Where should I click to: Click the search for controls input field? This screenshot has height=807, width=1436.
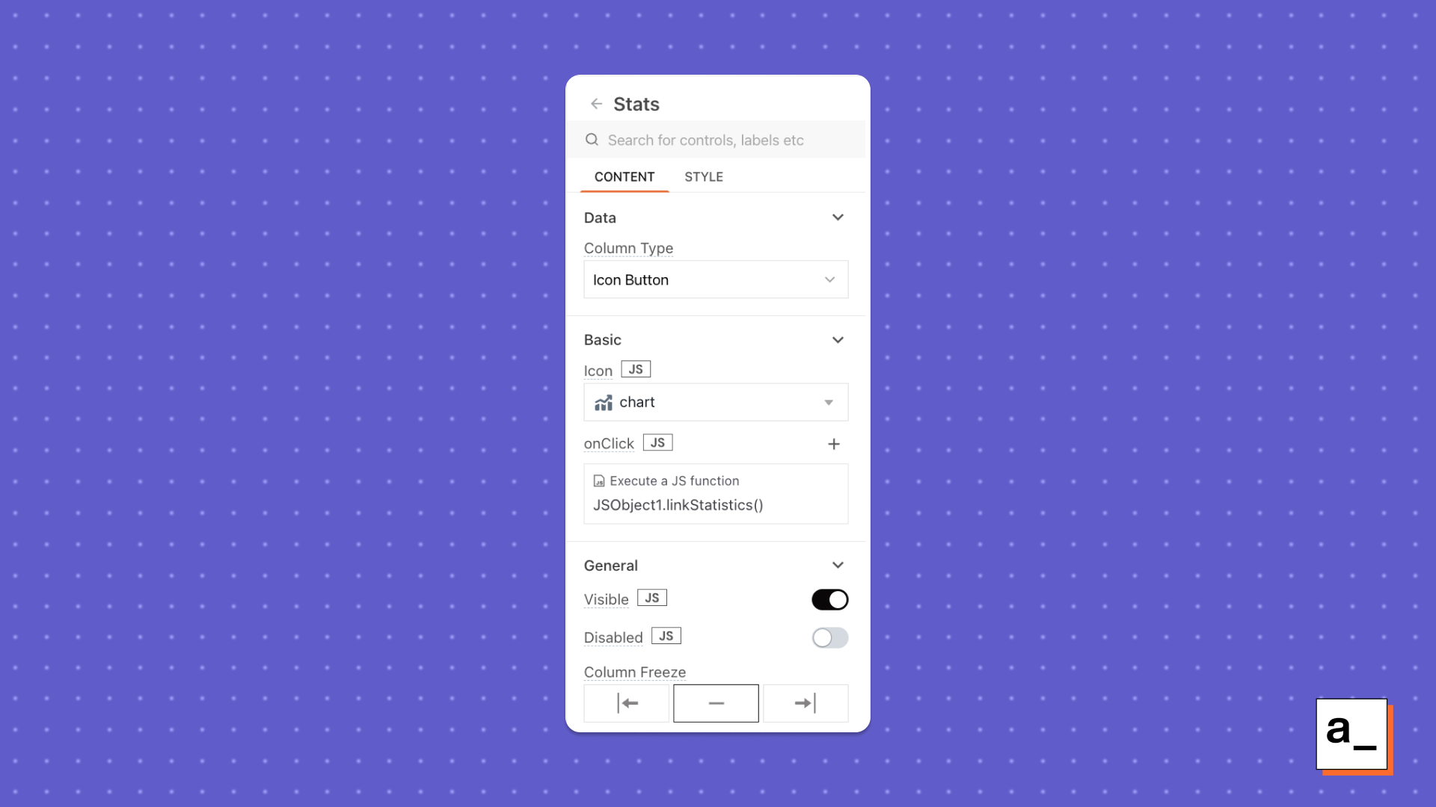(718, 139)
